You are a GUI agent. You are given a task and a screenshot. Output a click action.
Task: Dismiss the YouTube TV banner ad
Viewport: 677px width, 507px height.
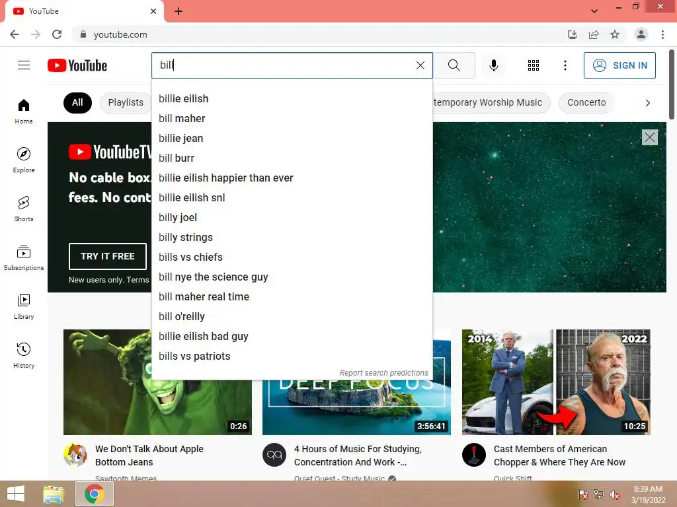tap(650, 137)
